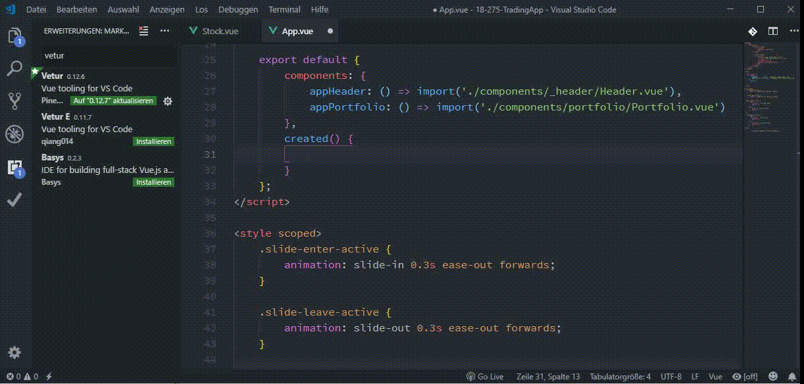Open the extensions filter menu in the sidebar
Screen dimensions: 804x384
tap(143, 30)
